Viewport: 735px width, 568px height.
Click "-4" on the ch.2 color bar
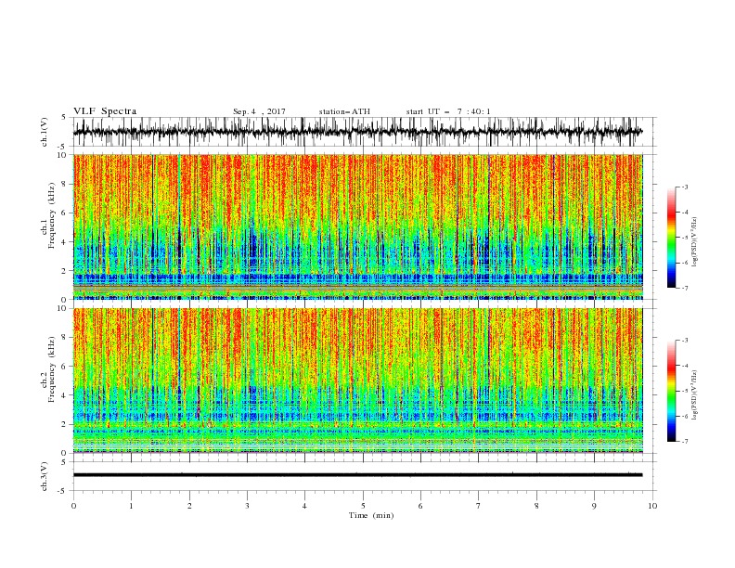click(x=685, y=366)
